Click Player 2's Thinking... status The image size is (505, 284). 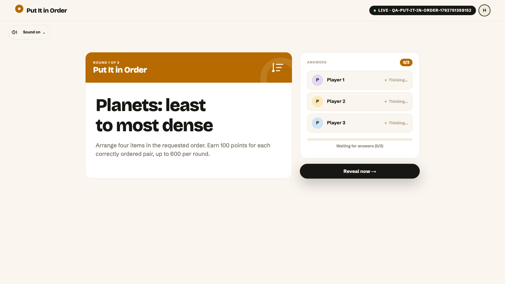point(396,102)
